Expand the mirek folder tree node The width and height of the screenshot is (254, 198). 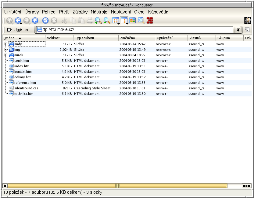click(6, 55)
